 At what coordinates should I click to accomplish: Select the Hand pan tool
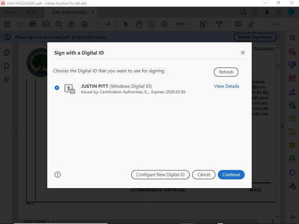(x=139, y=24)
